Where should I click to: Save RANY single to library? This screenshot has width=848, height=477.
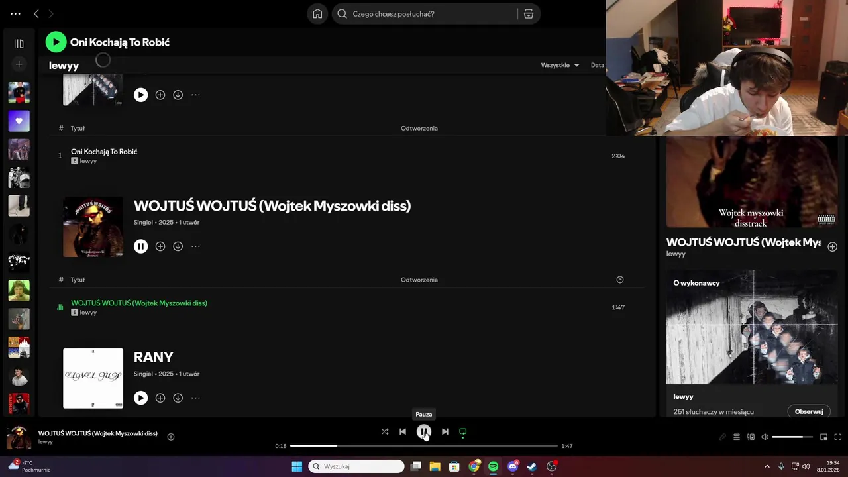(160, 398)
